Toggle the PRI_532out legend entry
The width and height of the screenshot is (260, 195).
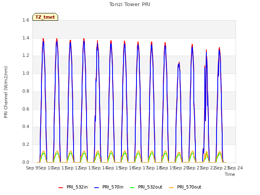pos(146,187)
